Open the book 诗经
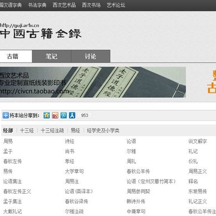The image size is (216, 216). click(x=70, y=142)
